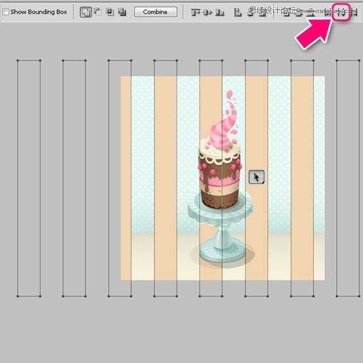Enable the Show Bounding Box checkbox
Image resolution: width=363 pixels, height=363 pixels.
[x=5, y=12]
